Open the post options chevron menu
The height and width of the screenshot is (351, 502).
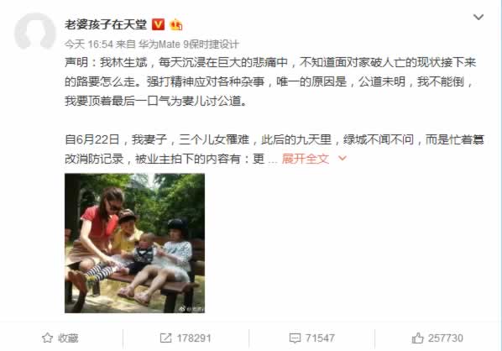point(478,17)
